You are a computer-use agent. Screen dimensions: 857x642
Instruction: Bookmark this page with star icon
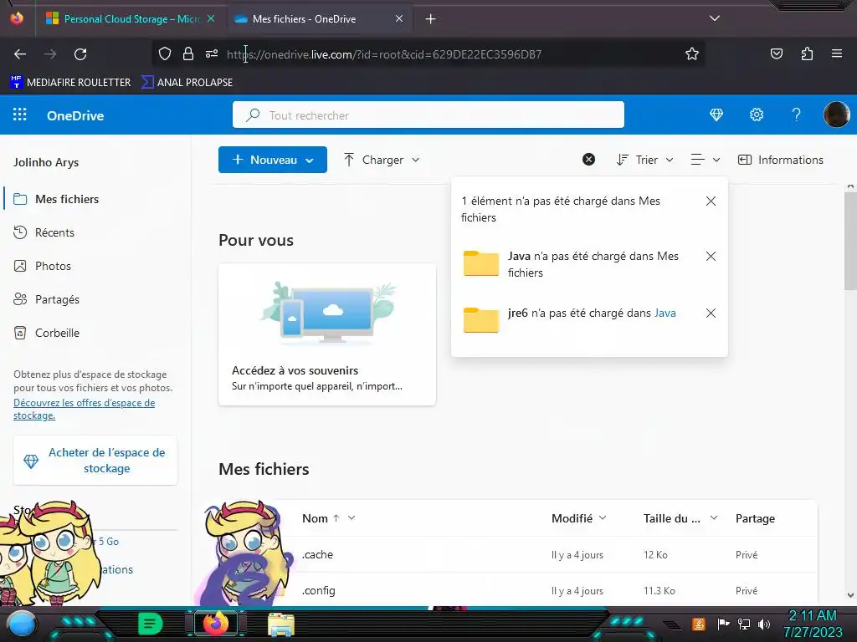tap(692, 53)
